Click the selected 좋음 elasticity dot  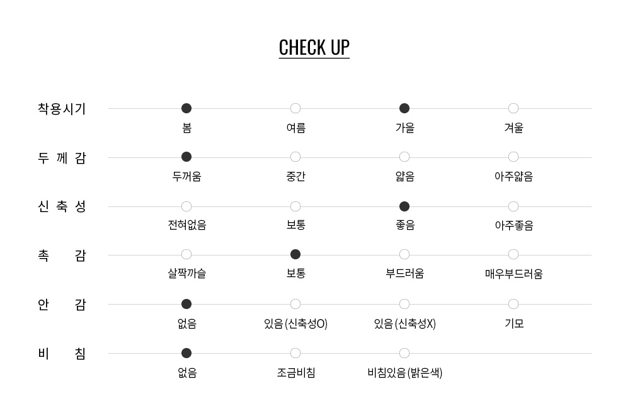(x=404, y=206)
